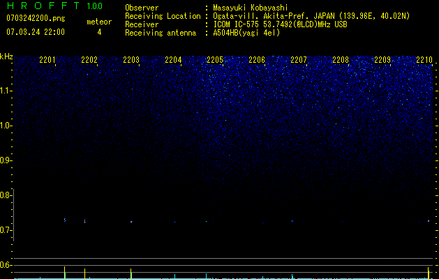The image size is (439, 279).
Task: Click the 'meteor' counter label
Action: 99,22
